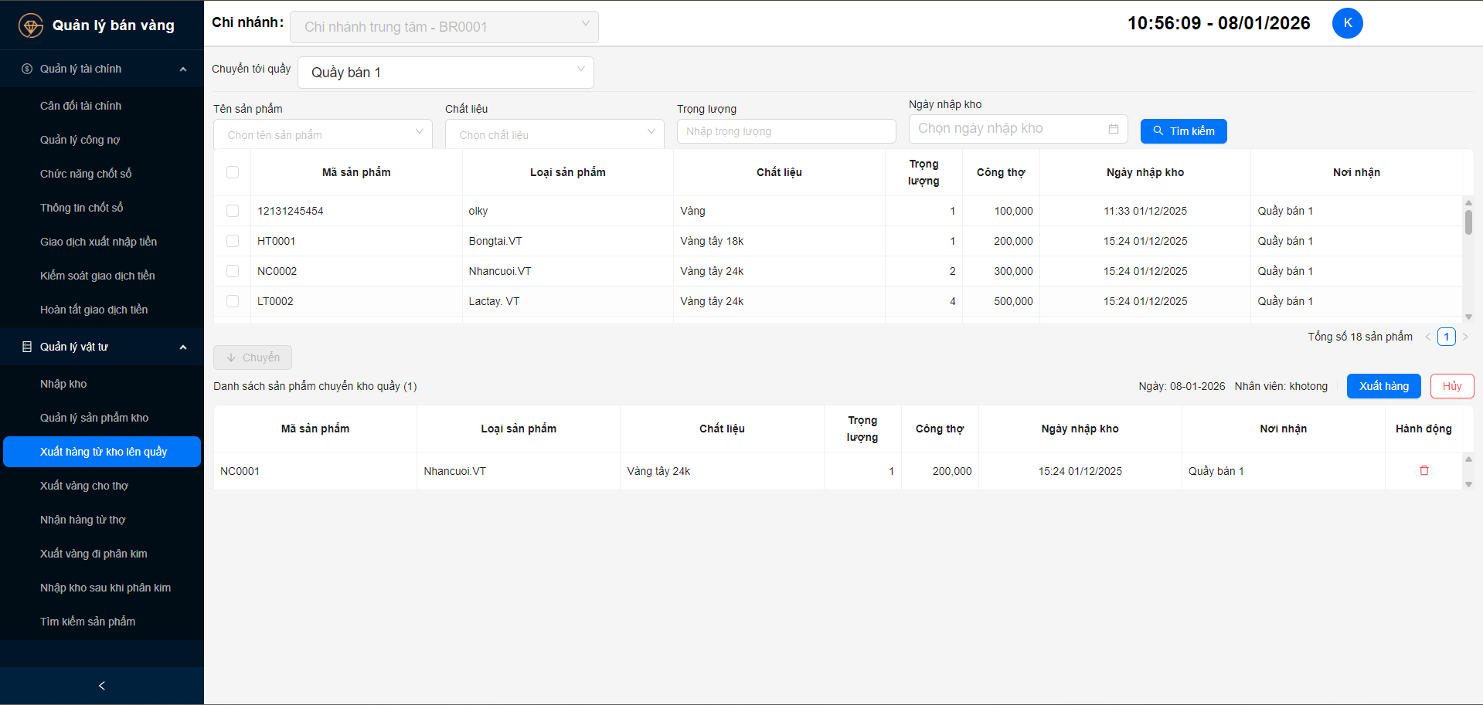This screenshot has height=705, width=1483.
Task: Go to next page arrow in pagination
Action: click(x=1465, y=337)
